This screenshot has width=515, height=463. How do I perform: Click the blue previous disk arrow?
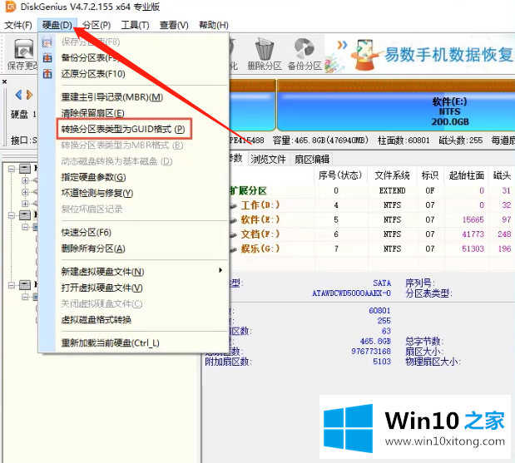(19, 95)
